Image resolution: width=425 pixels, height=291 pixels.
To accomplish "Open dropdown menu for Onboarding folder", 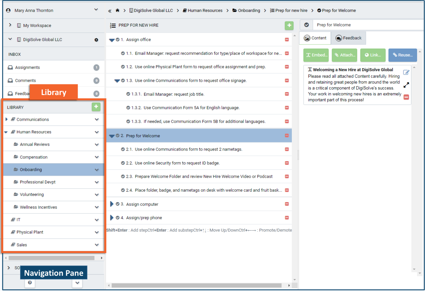I will [x=97, y=170].
